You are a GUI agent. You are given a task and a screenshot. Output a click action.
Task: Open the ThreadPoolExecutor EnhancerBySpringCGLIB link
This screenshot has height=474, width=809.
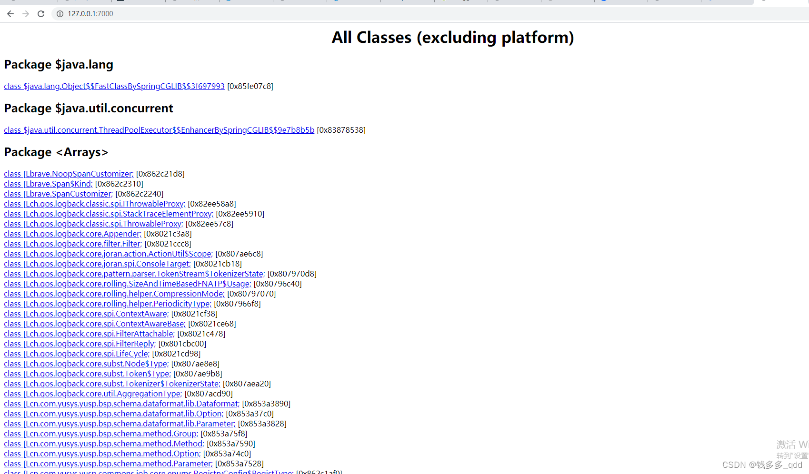159,130
